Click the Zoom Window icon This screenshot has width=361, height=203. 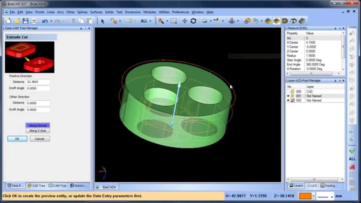(x=173, y=21)
